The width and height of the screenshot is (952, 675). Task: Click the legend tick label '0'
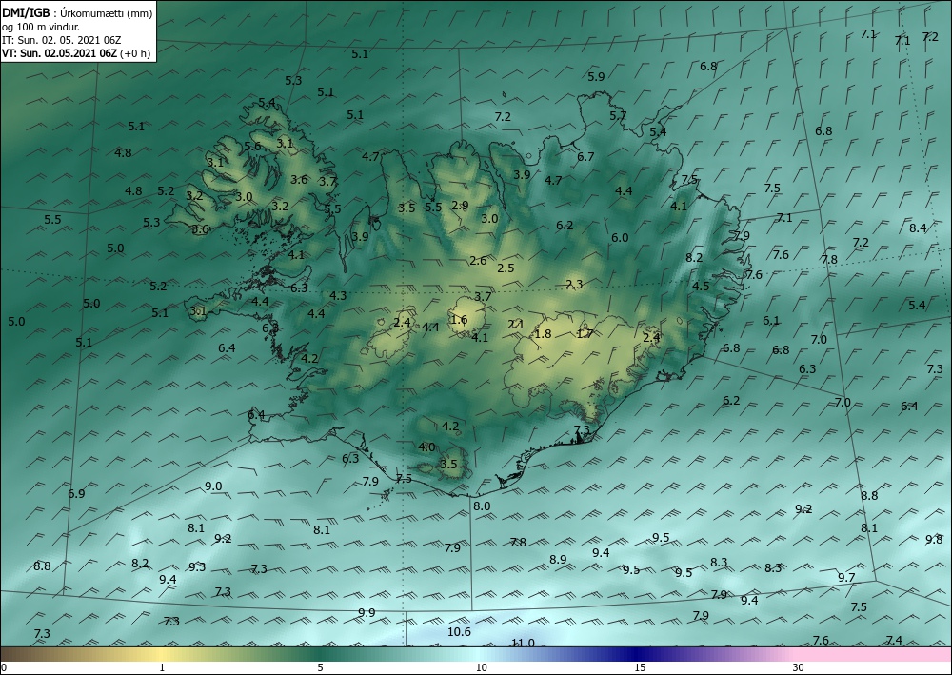point(4,667)
